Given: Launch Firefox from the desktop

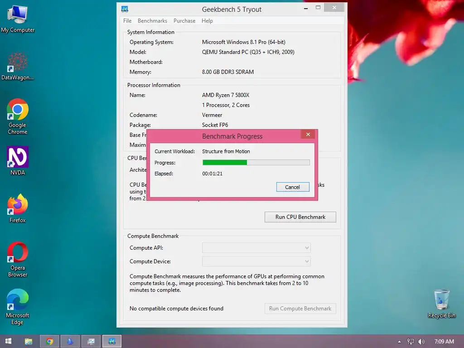Looking at the screenshot, I should click(x=18, y=208).
